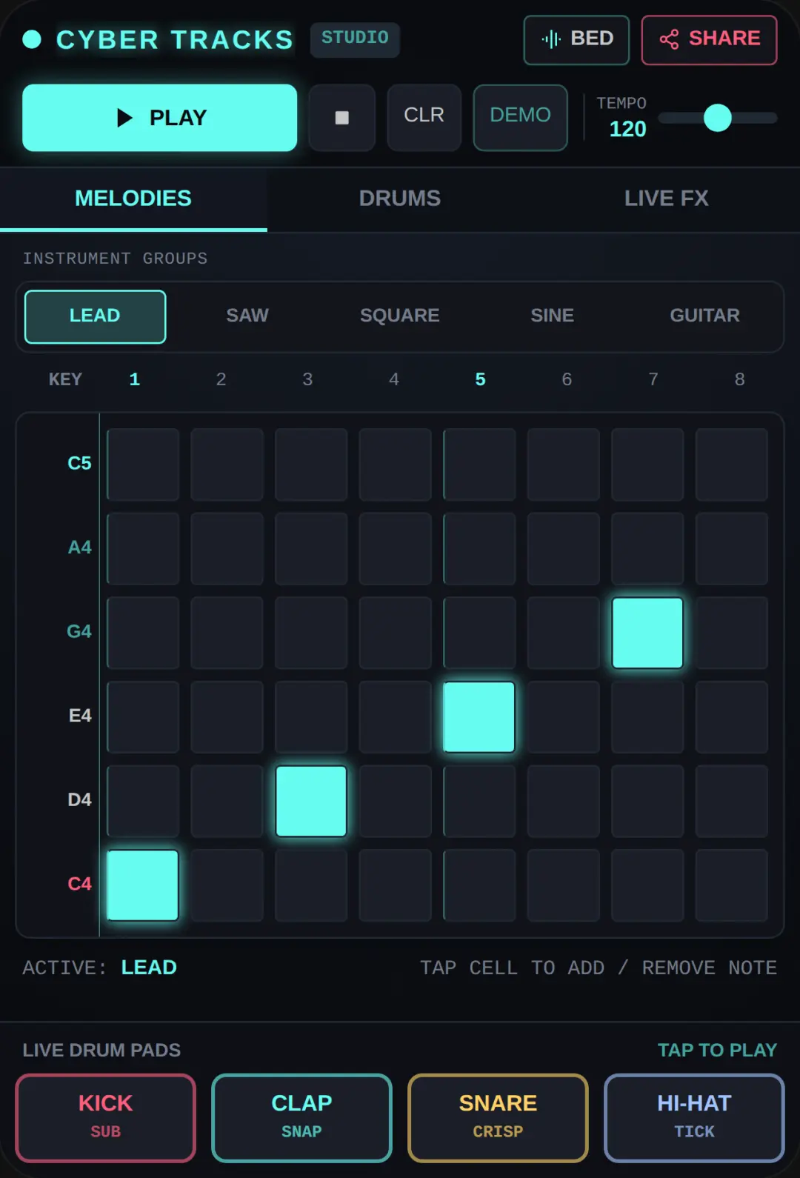Screen dimensions: 800x1178
Task: Click the TAP TO PLAY label
Action: (x=717, y=1050)
